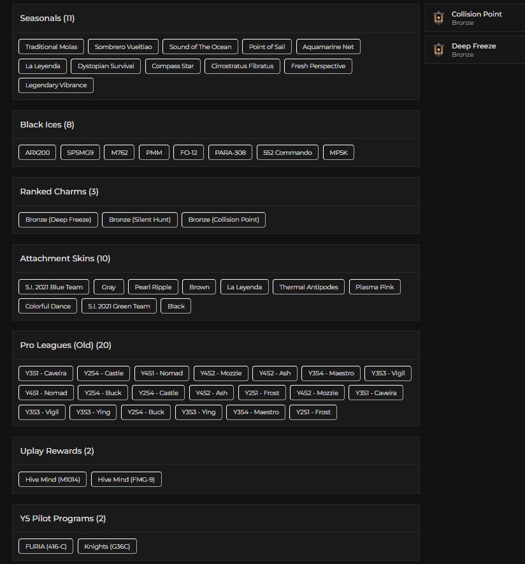Select the Colorful Dance tag
525x564 pixels.
tap(47, 306)
